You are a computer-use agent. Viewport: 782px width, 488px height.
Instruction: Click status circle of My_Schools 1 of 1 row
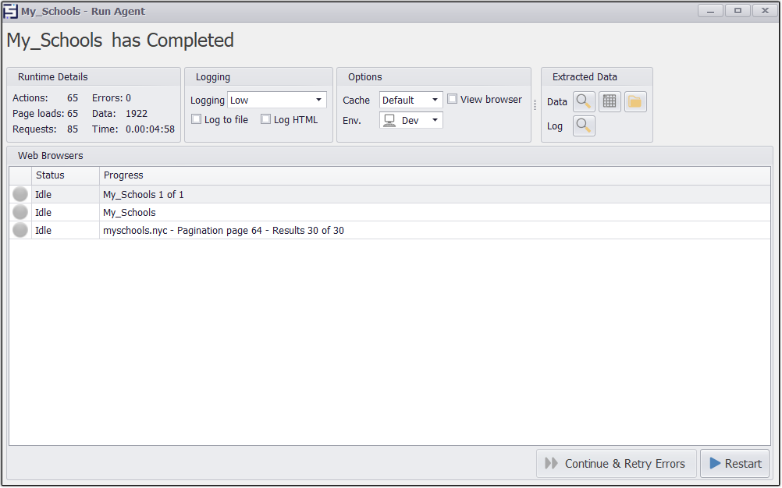pyautogui.click(x=20, y=195)
